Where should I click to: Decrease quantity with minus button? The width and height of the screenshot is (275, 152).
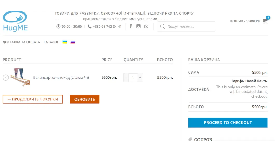click(126, 77)
